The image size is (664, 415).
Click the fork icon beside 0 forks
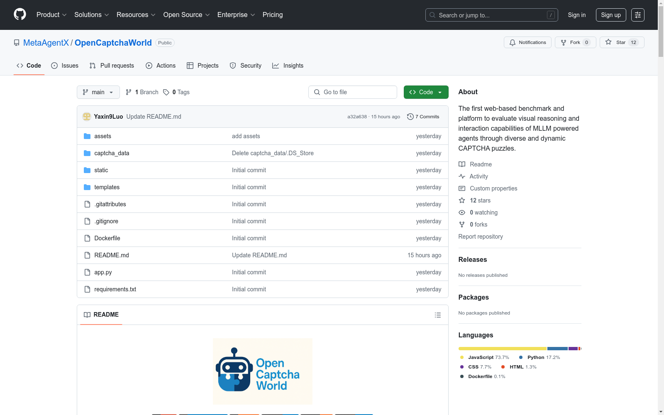coord(462,225)
